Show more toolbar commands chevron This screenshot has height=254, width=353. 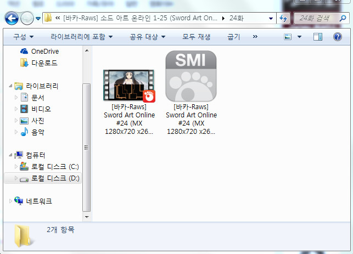point(255,37)
